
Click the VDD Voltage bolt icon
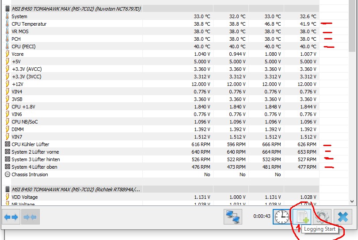click(x=8, y=197)
